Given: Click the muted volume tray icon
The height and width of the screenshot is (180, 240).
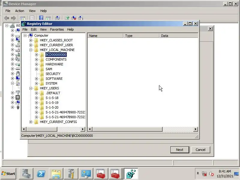Looking at the screenshot, I should click(211, 174).
